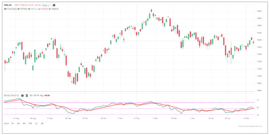Click the RSI (E.E.14.9.21.C) indicator label
This screenshot has height=135, width=269.
tap(11, 95)
